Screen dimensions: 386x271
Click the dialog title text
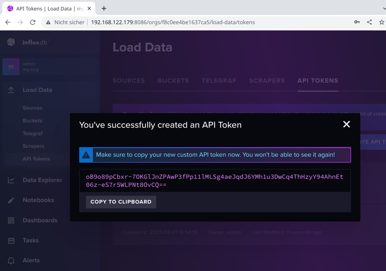[x=160, y=125]
